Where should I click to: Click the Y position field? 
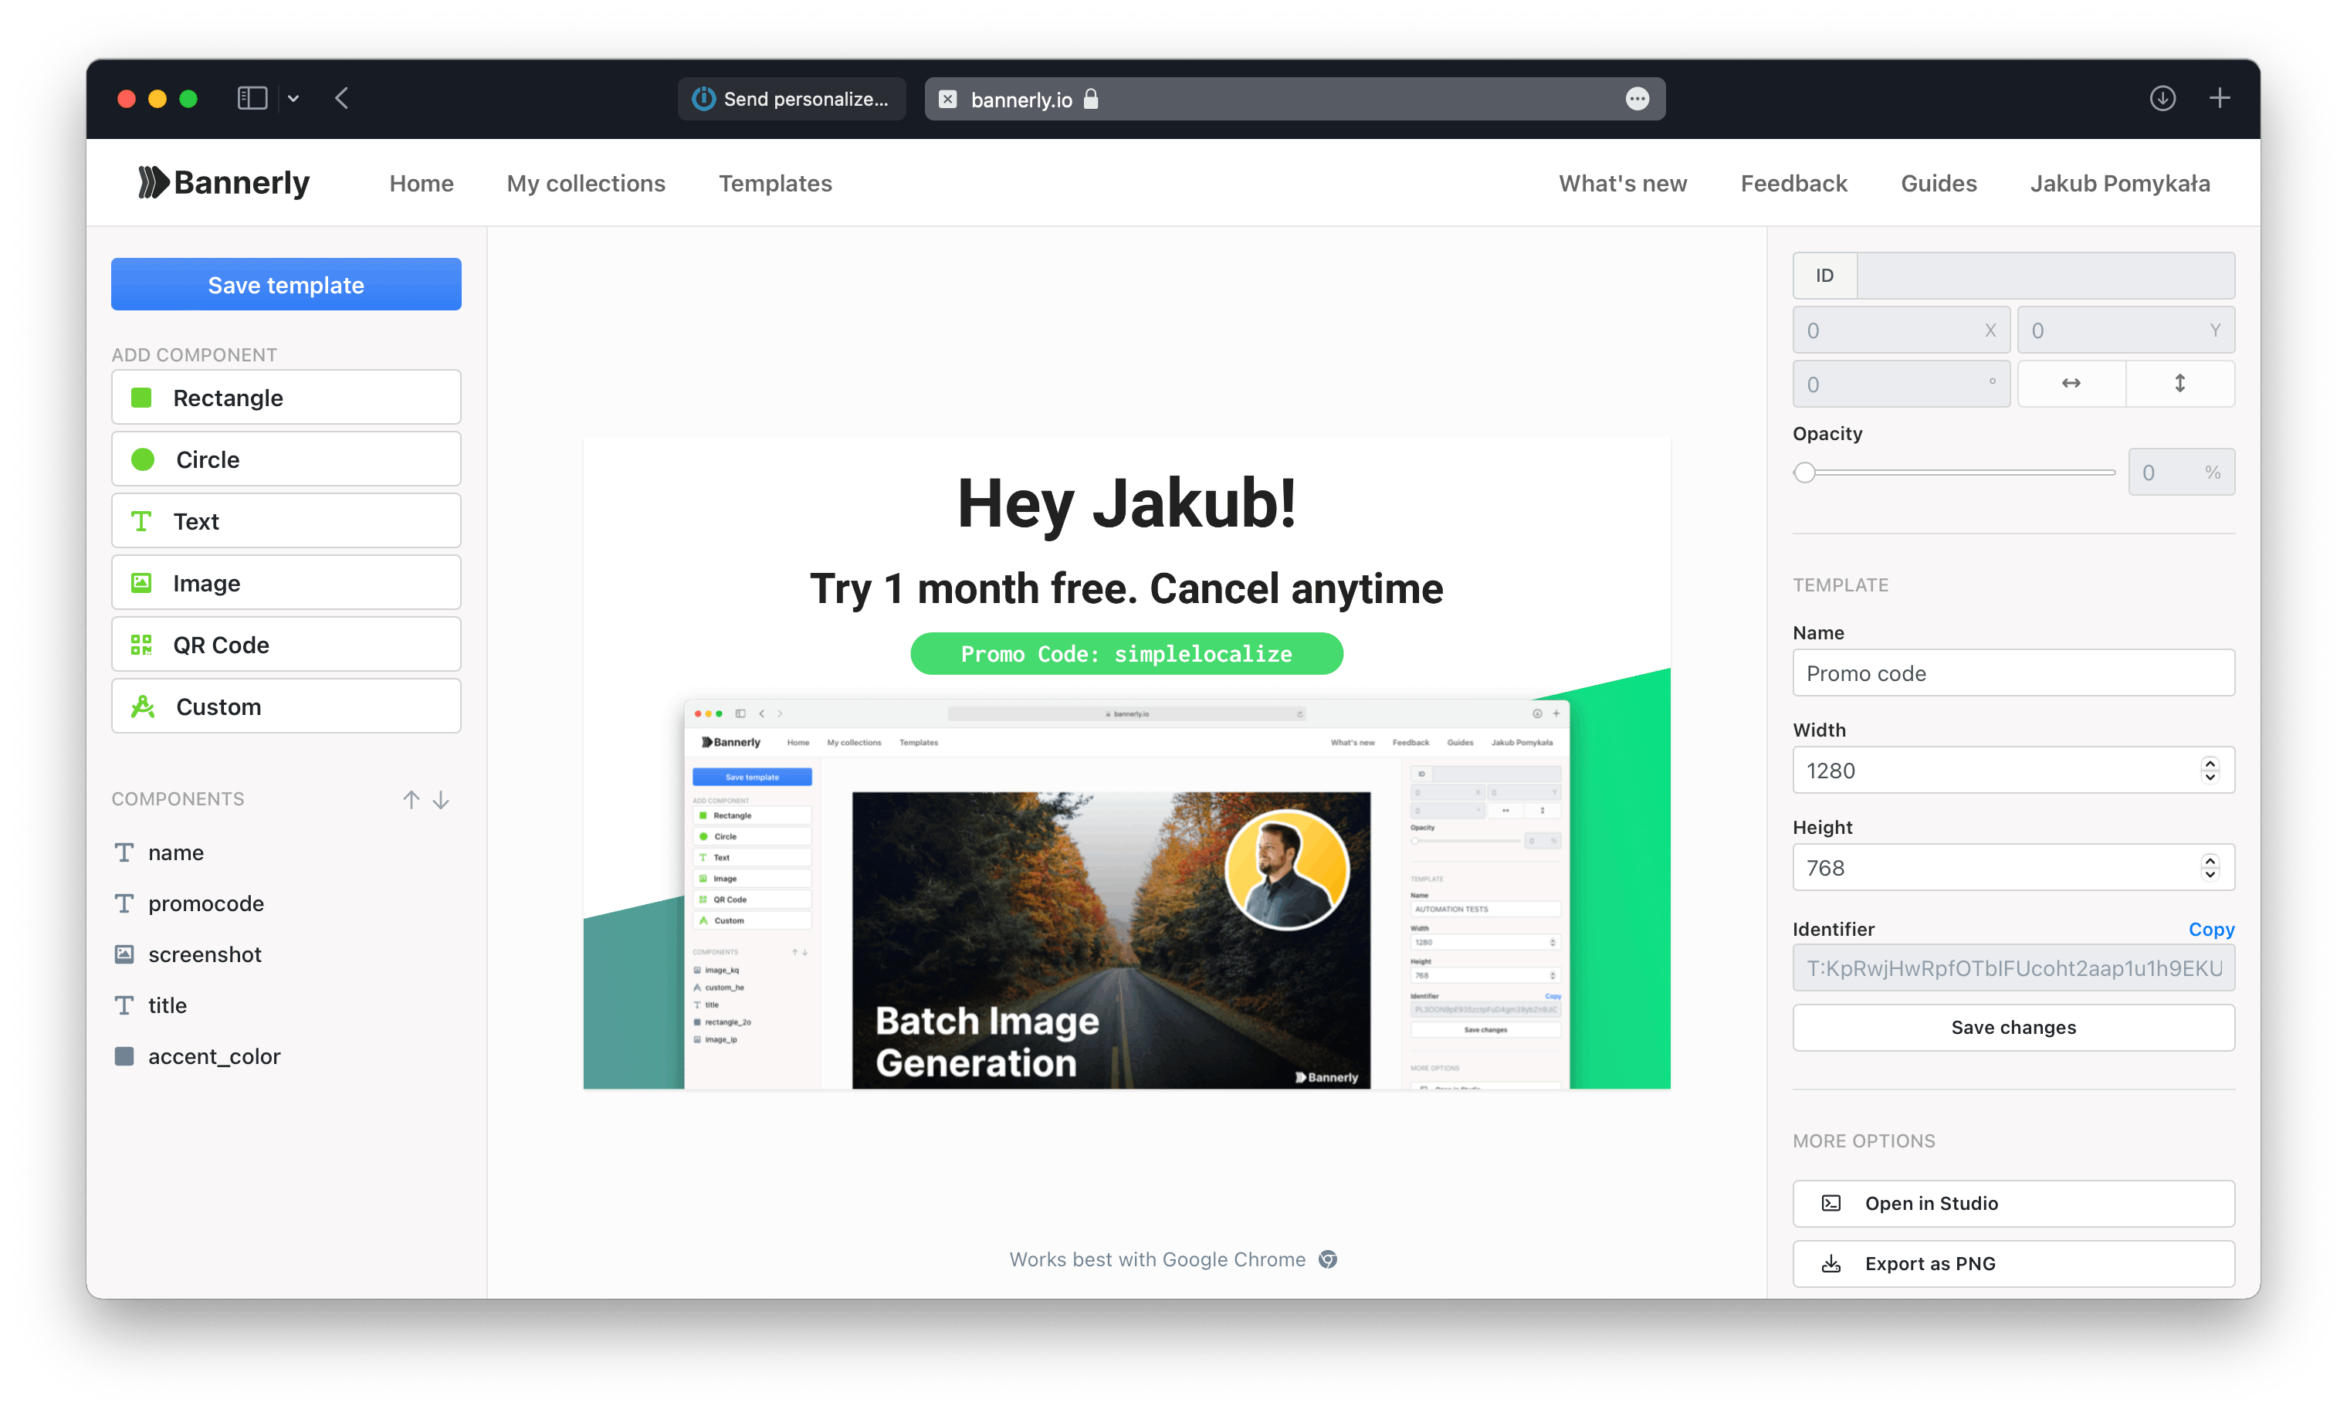tap(2125, 330)
